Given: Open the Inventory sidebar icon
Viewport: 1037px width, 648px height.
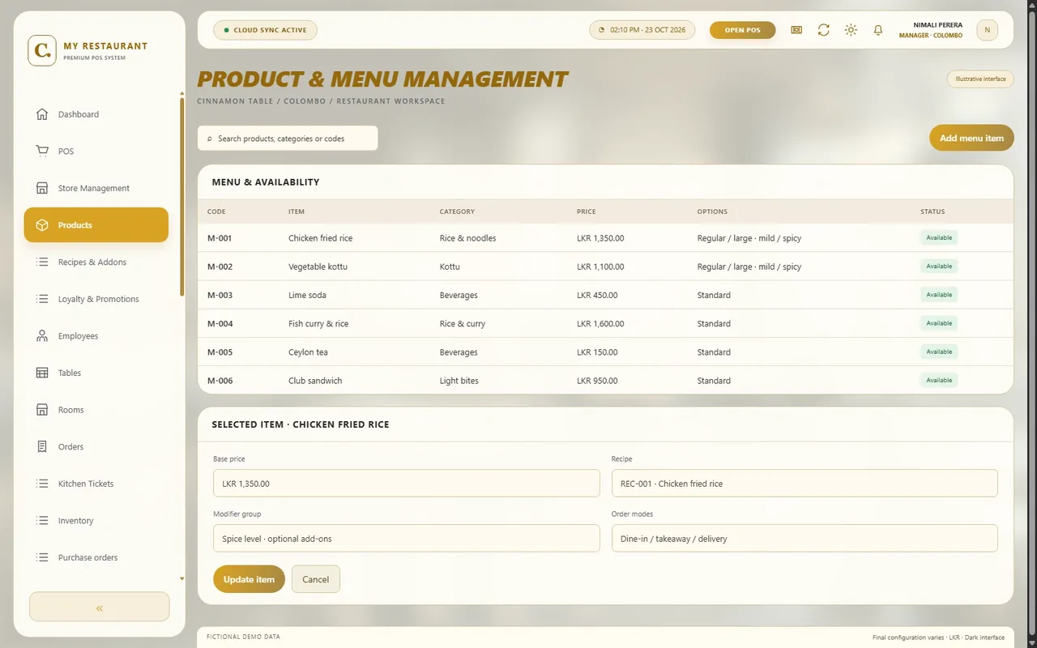Looking at the screenshot, I should [x=42, y=521].
